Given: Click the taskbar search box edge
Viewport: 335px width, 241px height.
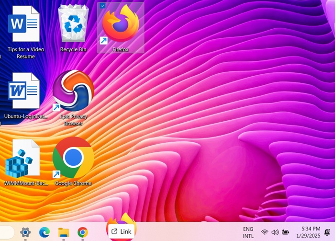Looking at the screenshot, I should coord(7,232).
